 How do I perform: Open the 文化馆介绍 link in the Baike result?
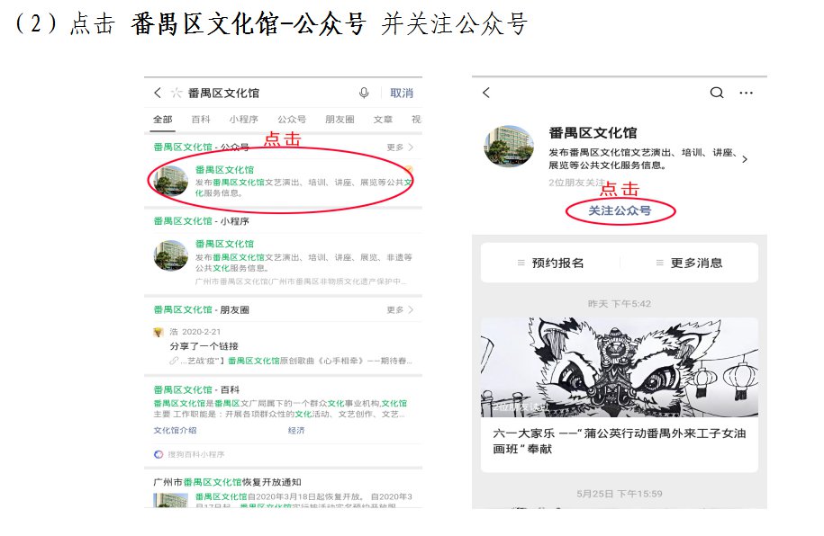(175, 430)
